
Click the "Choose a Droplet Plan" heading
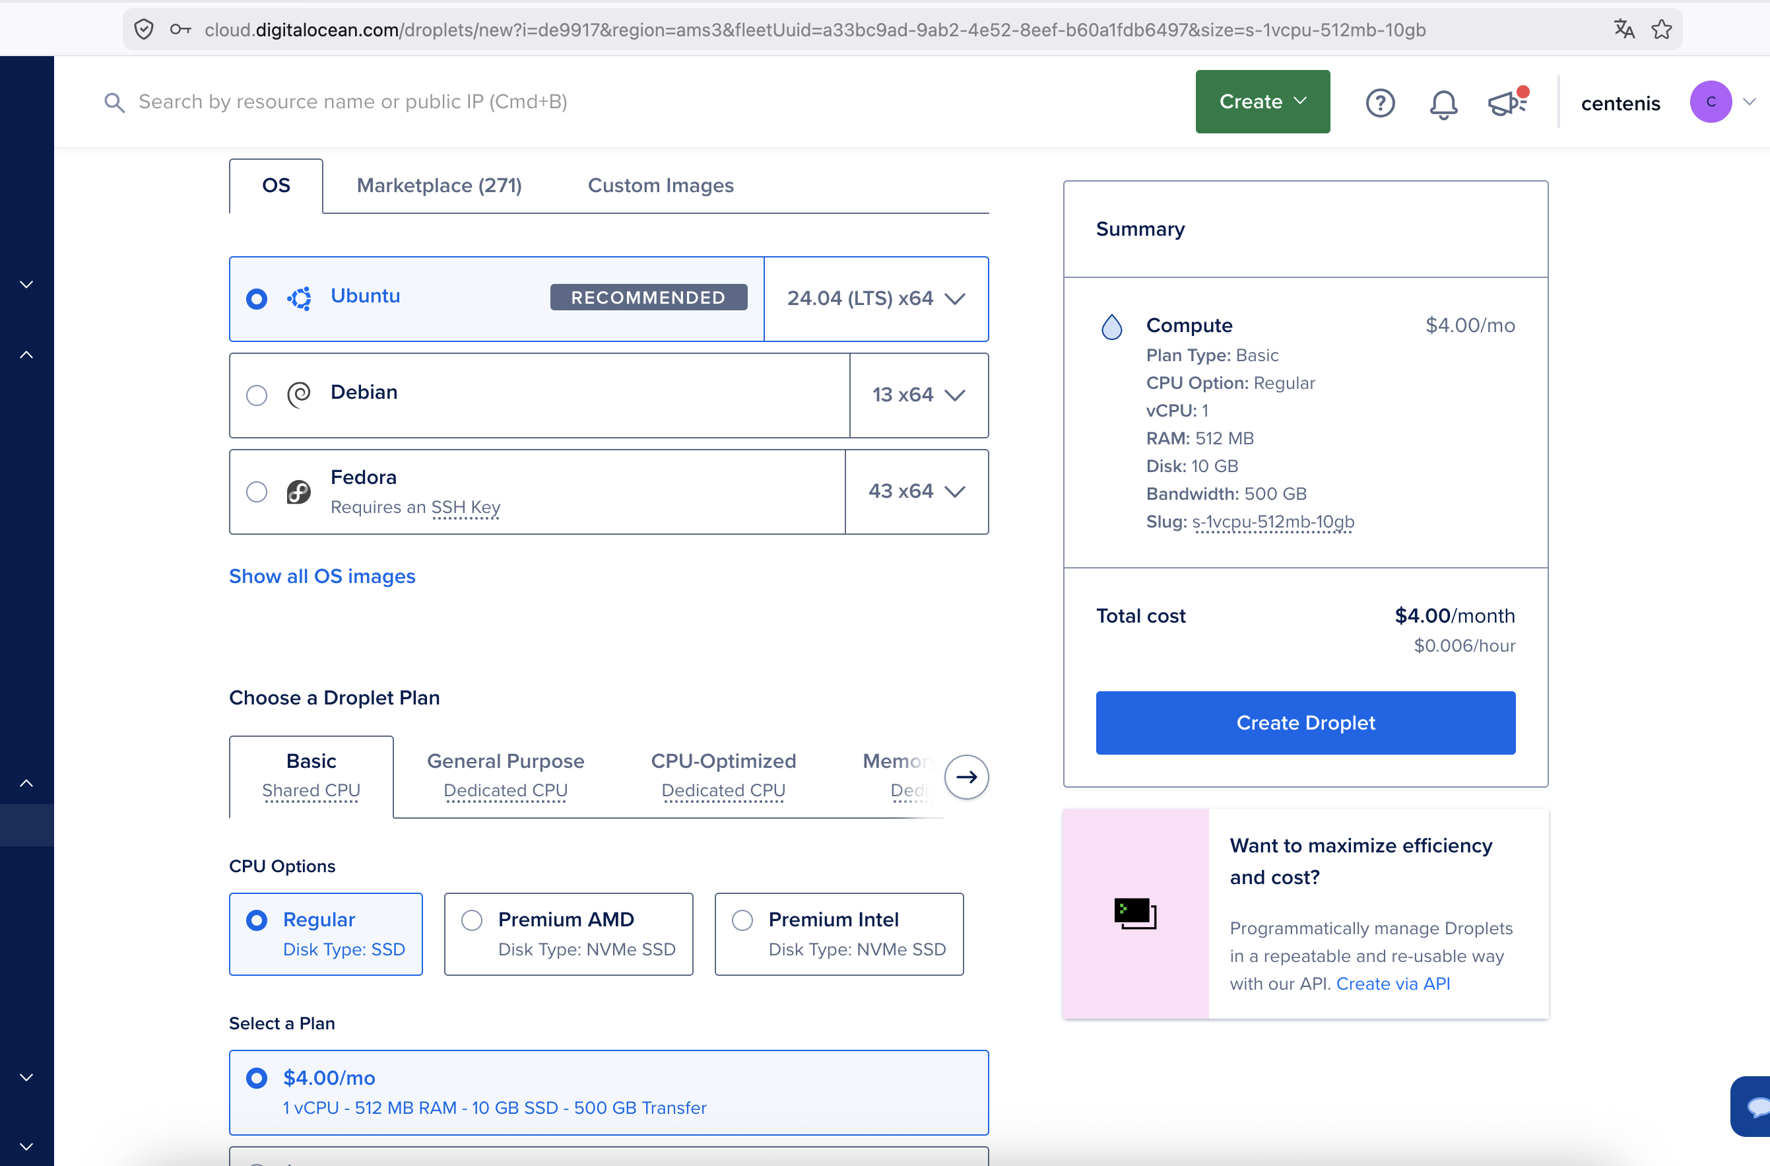(x=335, y=697)
